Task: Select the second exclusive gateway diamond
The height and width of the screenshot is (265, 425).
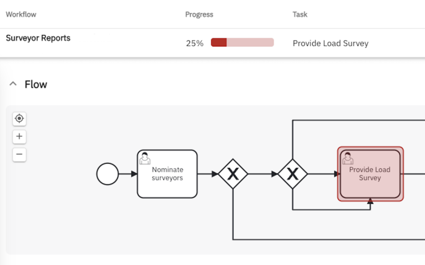Action: (x=293, y=174)
